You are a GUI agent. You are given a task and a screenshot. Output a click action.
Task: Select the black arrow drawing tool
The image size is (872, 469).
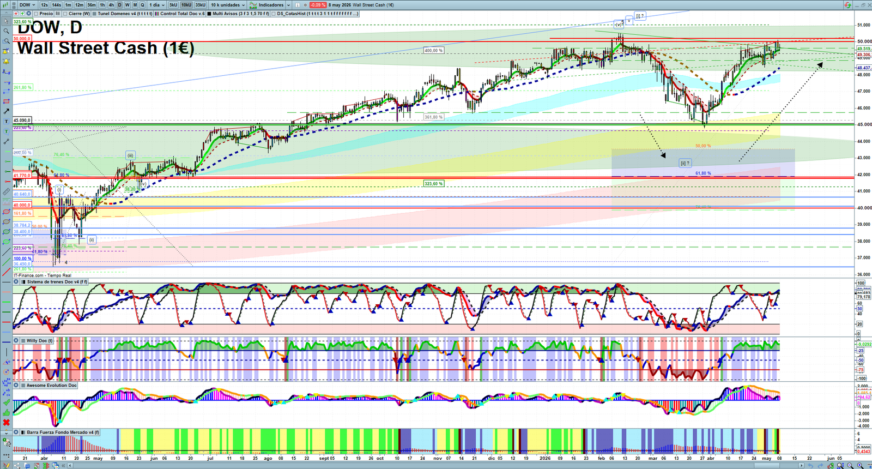click(6, 111)
